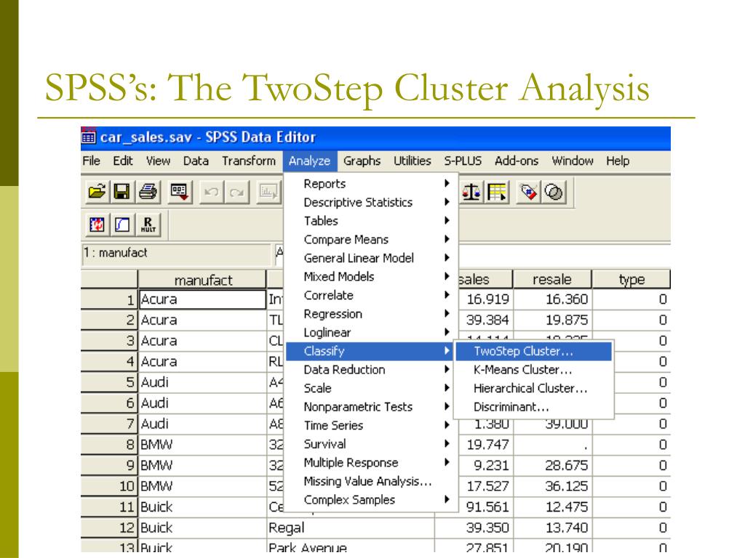This screenshot has width=745, height=558.
Task: Select the Classify menu entry
Action: 369,351
